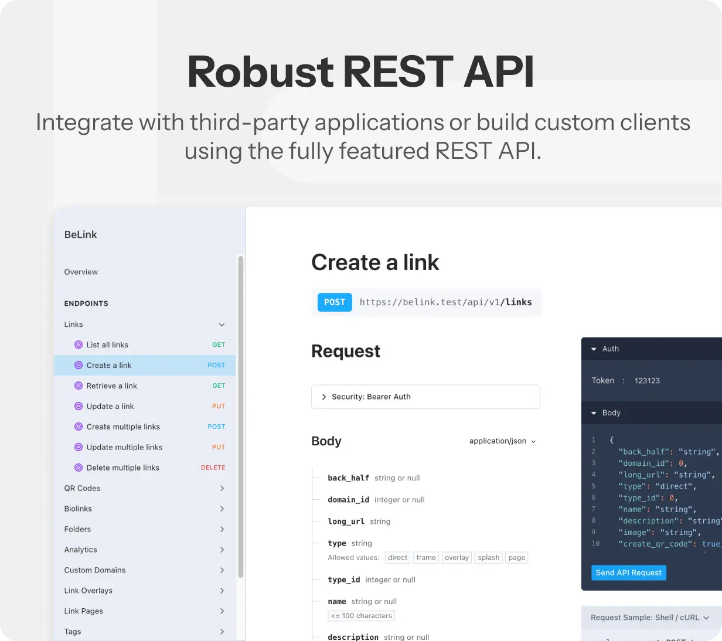Click the blue POST method badge
Viewport: 722px width, 641px height.
tap(335, 302)
